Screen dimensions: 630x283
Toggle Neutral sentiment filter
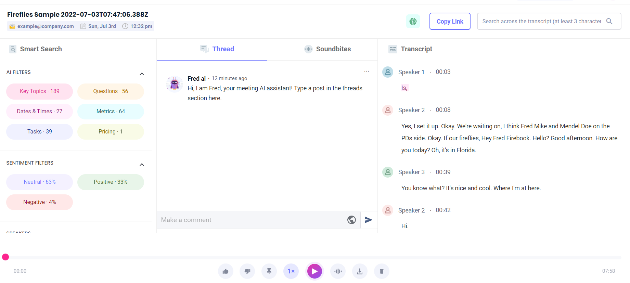(40, 182)
